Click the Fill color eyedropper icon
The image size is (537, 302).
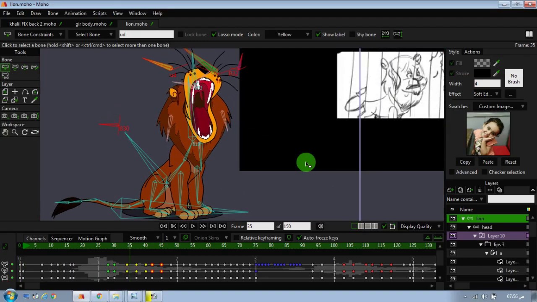coord(497,63)
